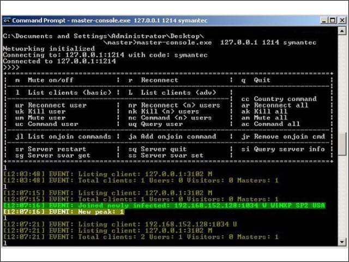Click the Command Prompt system menu icon
Image resolution: width=349 pixels, height=262 pixels.
click(x=7, y=21)
